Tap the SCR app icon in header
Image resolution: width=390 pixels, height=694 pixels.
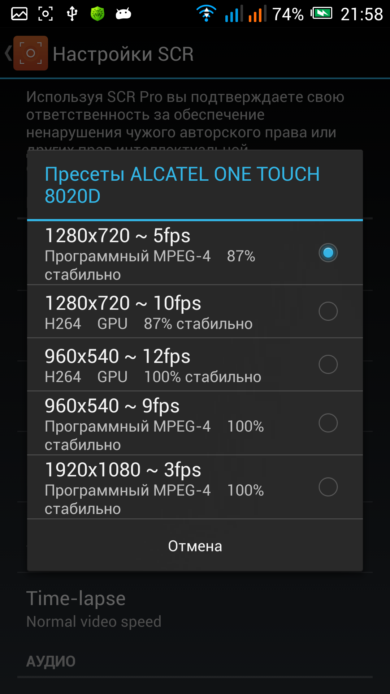31,53
